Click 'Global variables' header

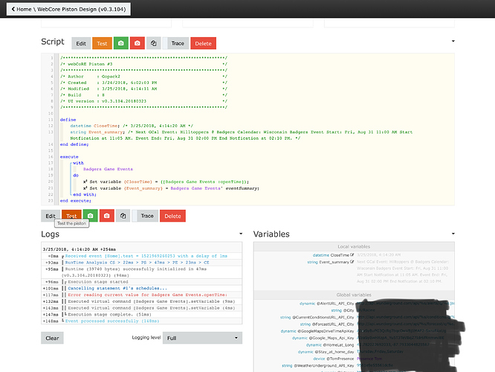coord(354,295)
